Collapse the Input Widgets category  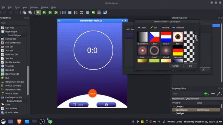[x=2, y=35]
